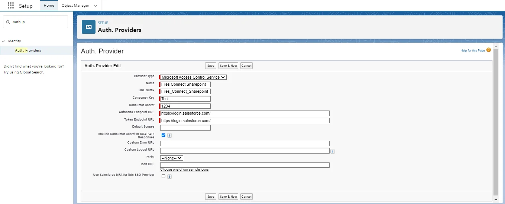The width and height of the screenshot is (505, 204).
Task: Switch to the Home tab
Action: [x=49, y=6]
